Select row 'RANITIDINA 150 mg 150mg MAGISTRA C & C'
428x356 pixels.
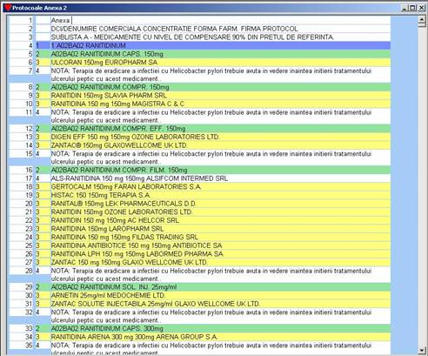(x=220, y=104)
